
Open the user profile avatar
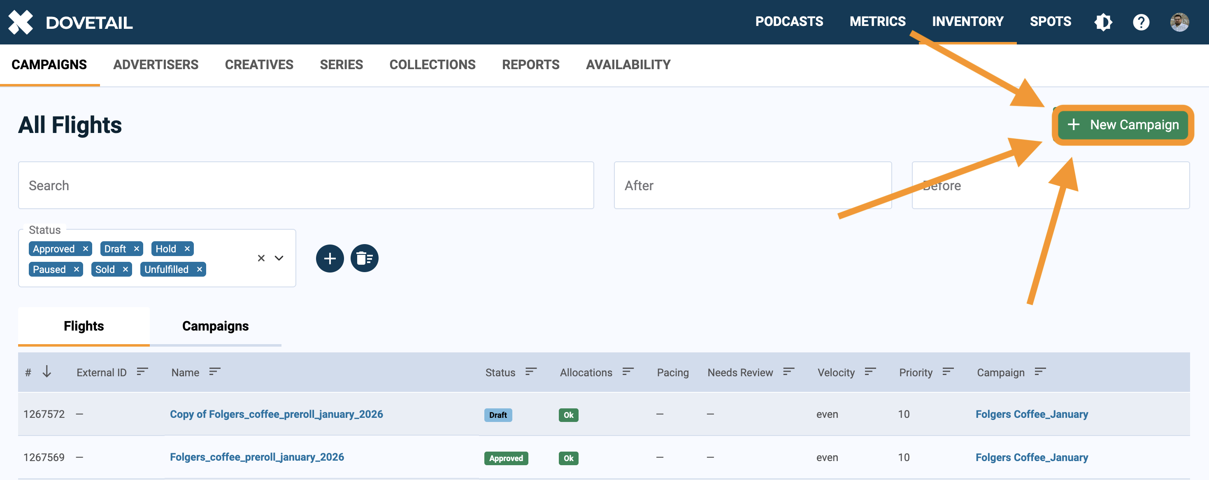[x=1179, y=22]
